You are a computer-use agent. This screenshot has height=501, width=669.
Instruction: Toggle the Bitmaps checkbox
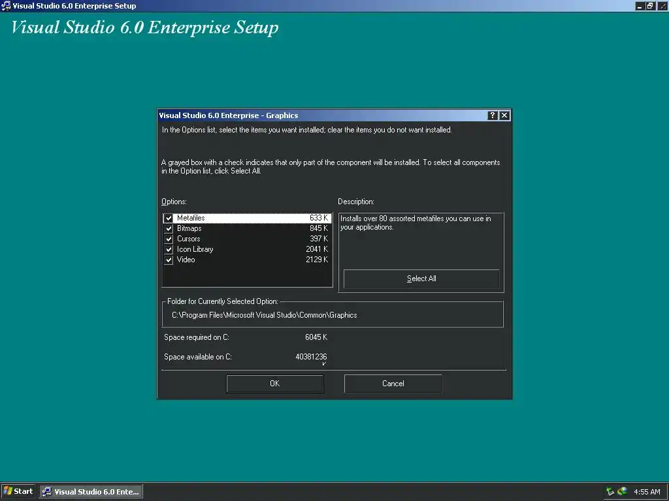[169, 229]
